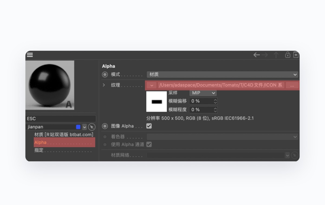Click the back arrow navigation icon
The width and height of the screenshot is (325, 205).
click(256, 55)
